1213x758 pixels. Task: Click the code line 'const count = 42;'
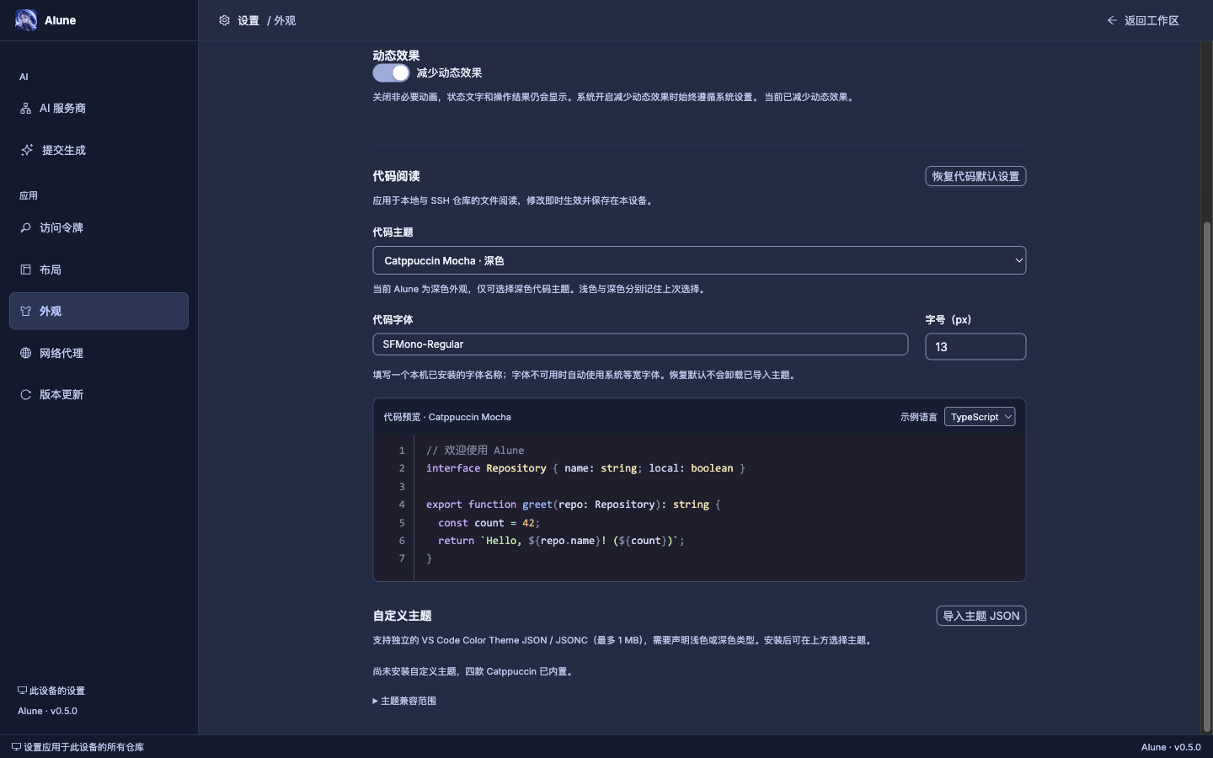489,523
